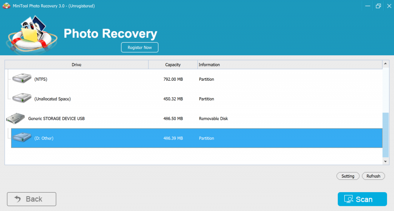Click the 450.32 MB capacity value
The image size is (394, 211).
pyautogui.click(x=173, y=99)
